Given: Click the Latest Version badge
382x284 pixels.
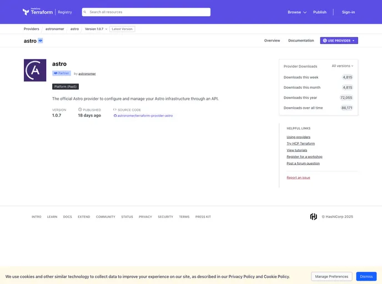Looking at the screenshot, I should click(x=122, y=29).
